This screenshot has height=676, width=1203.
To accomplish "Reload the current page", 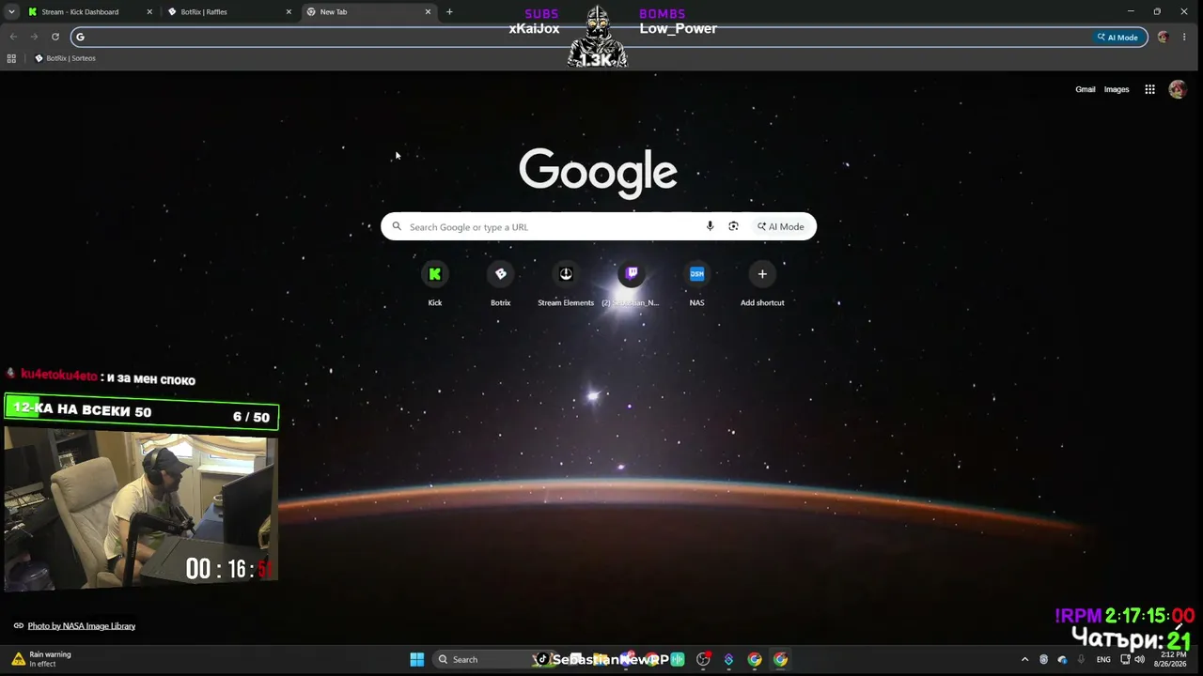I will click(55, 38).
